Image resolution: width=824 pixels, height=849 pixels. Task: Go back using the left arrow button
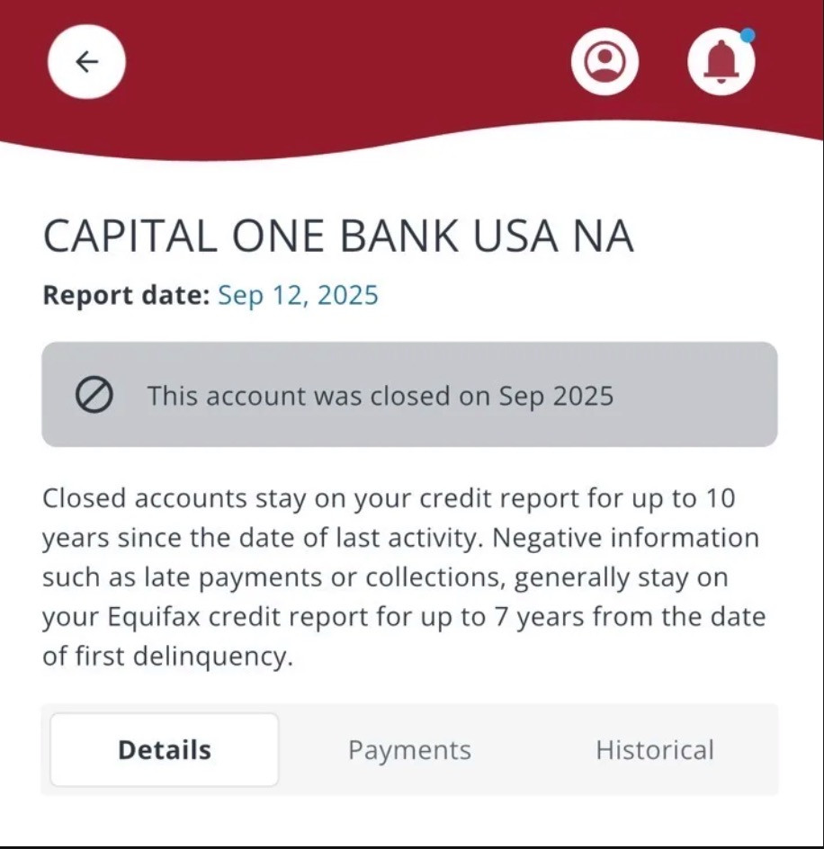(x=86, y=62)
